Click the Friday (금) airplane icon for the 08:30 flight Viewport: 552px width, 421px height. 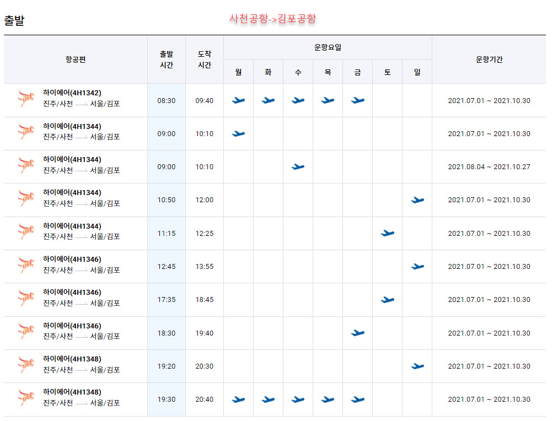pos(358,101)
